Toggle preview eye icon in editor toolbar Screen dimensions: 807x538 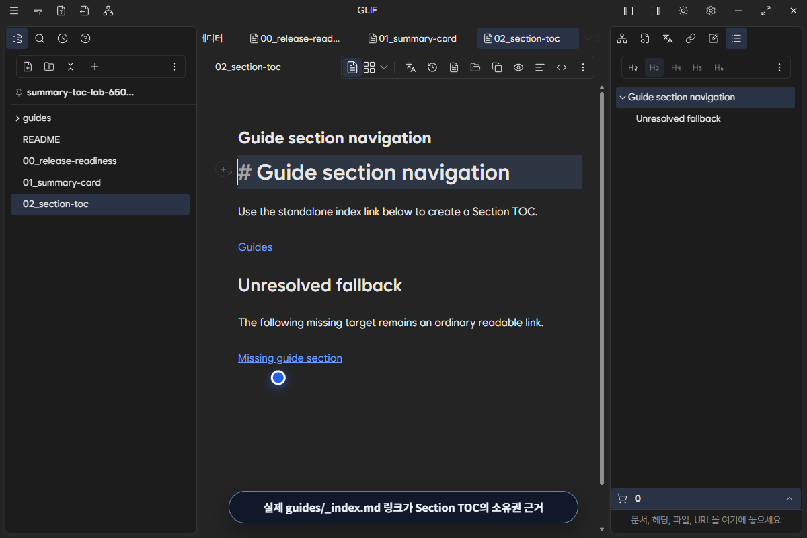click(x=518, y=67)
